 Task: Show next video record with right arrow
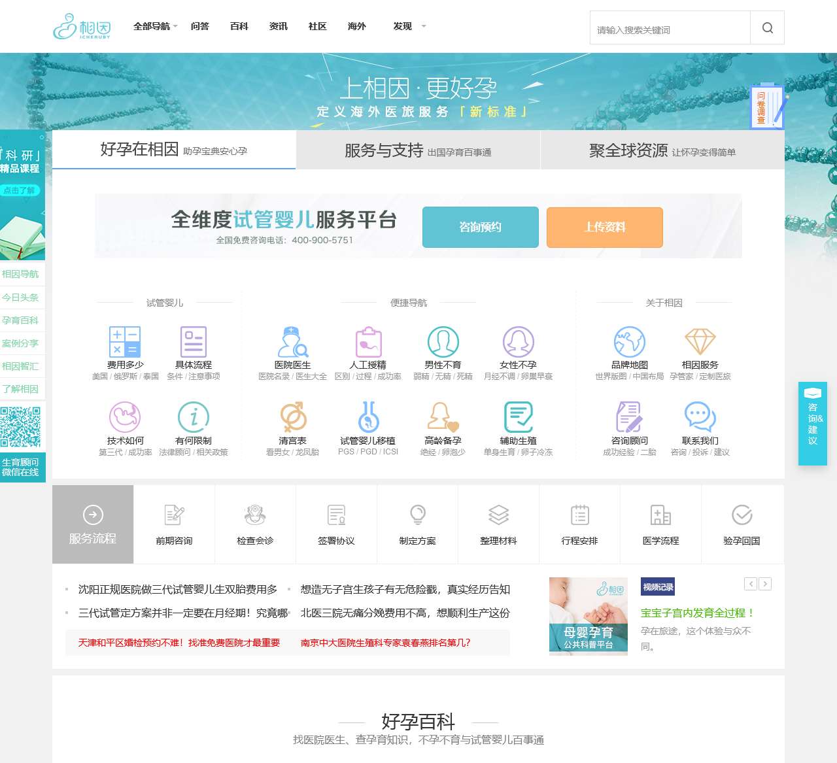pyautogui.click(x=765, y=584)
